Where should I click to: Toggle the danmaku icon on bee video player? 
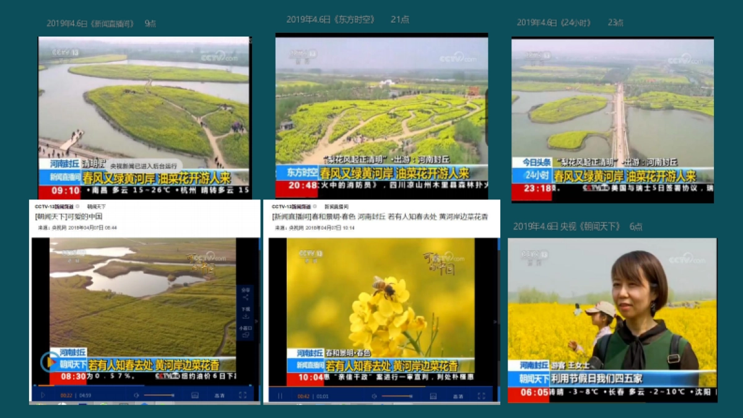[432, 396]
